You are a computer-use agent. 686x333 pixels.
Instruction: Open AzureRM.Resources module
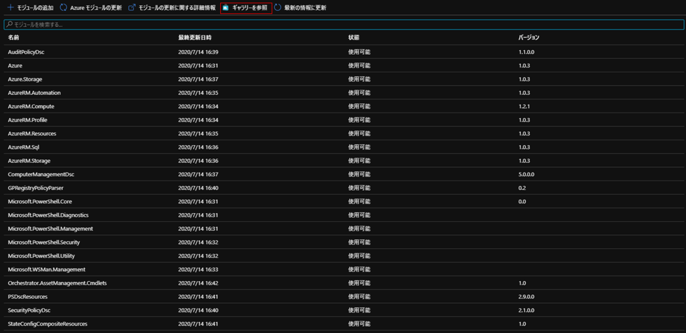[x=32, y=134]
